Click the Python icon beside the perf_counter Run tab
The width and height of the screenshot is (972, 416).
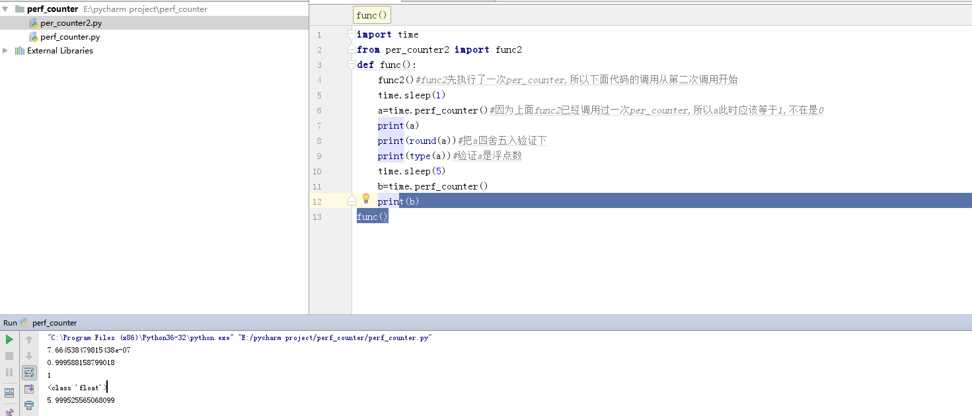[x=24, y=323]
